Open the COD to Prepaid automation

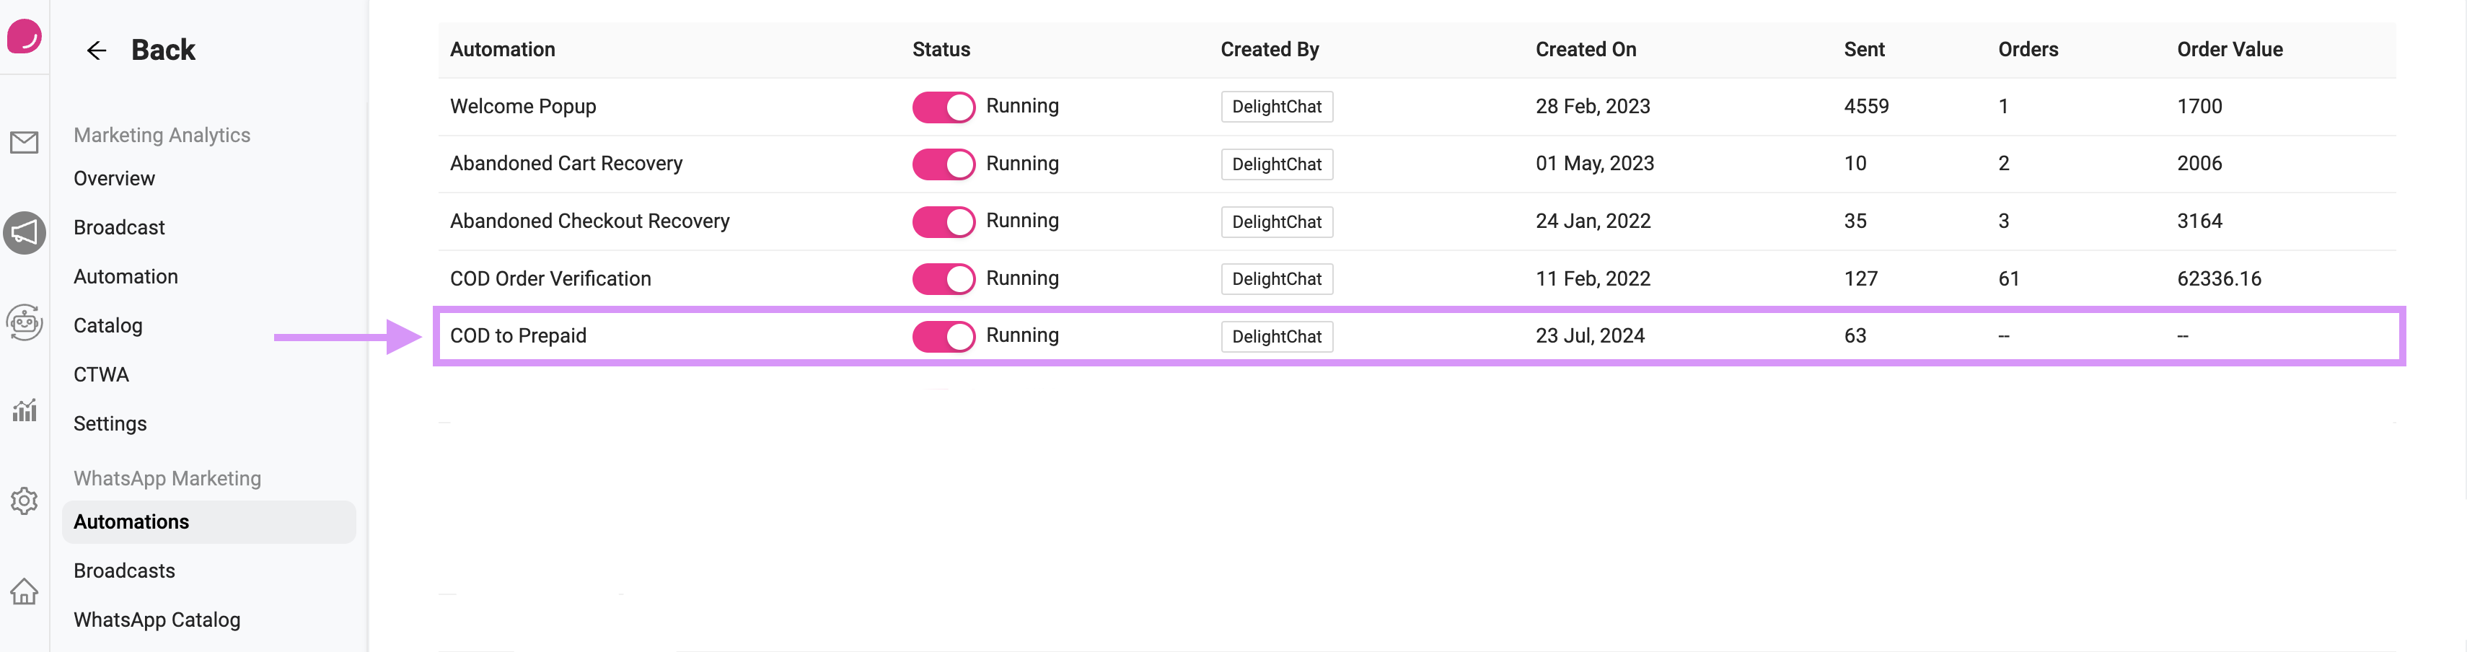[518, 336]
